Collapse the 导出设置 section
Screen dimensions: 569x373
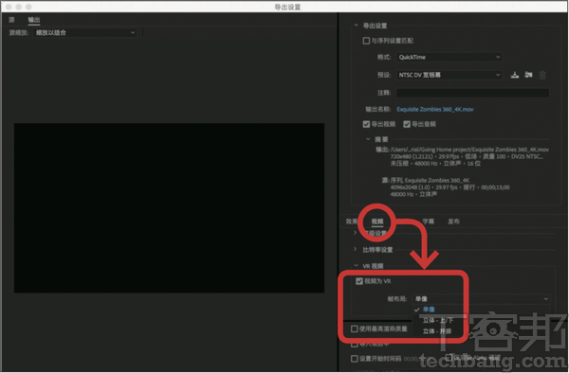pyautogui.click(x=356, y=26)
